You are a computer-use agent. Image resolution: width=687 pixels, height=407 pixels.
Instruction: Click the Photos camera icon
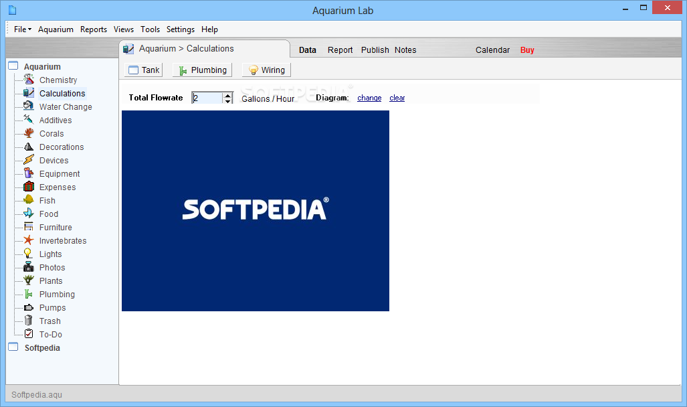point(29,266)
